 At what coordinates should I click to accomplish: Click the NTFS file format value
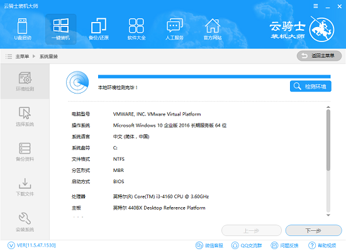coord(119,159)
